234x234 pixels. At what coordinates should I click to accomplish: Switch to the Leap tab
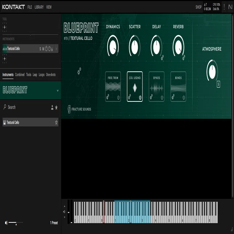click(x=35, y=75)
